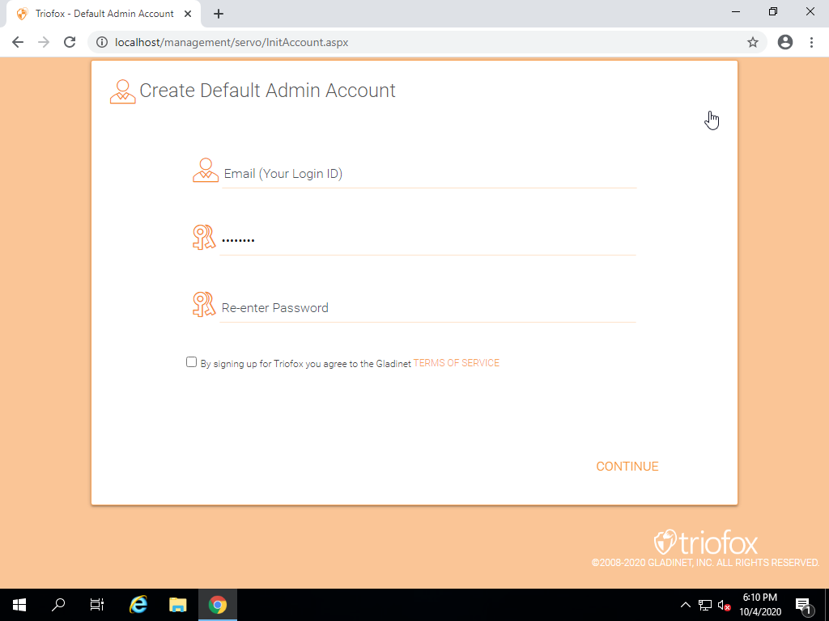Screen dimensions: 829x621
Task: Open the Windows Start menu
Action: tap(19, 605)
